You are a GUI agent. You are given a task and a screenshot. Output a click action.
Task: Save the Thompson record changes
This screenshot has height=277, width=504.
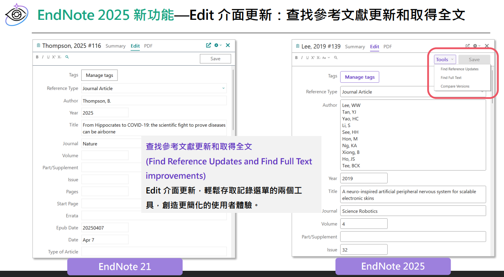click(x=215, y=58)
